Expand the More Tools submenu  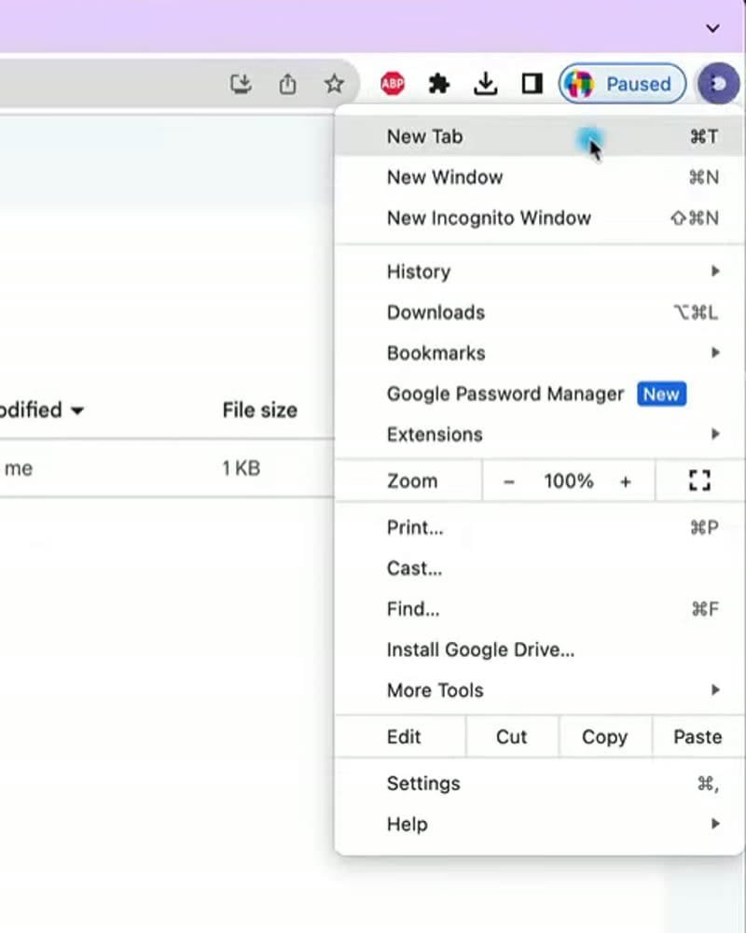click(x=540, y=690)
